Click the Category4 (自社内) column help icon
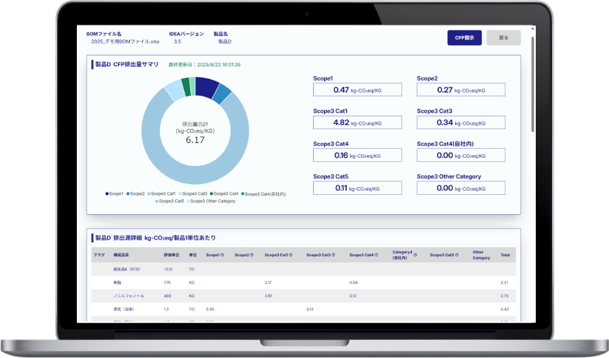This screenshot has width=609, height=358. click(x=415, y=255)
